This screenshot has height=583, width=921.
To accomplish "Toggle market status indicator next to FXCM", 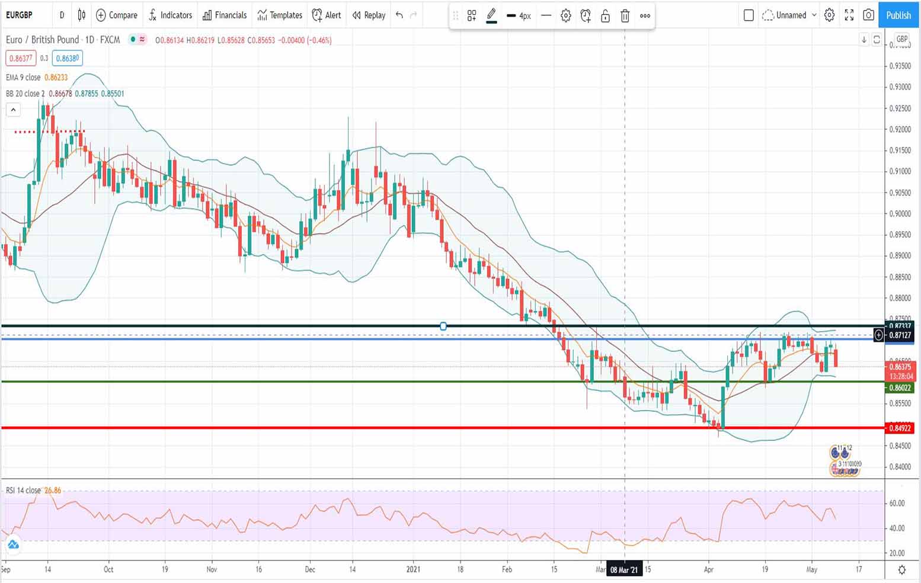I will point(133,40).
